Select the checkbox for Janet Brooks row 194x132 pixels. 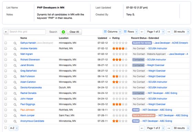[x=6, y=65]
